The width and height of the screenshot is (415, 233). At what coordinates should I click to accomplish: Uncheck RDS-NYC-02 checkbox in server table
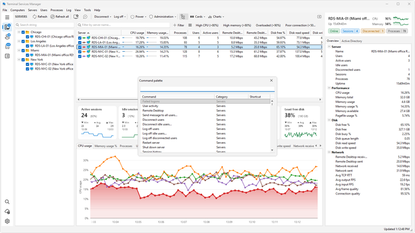80,56
